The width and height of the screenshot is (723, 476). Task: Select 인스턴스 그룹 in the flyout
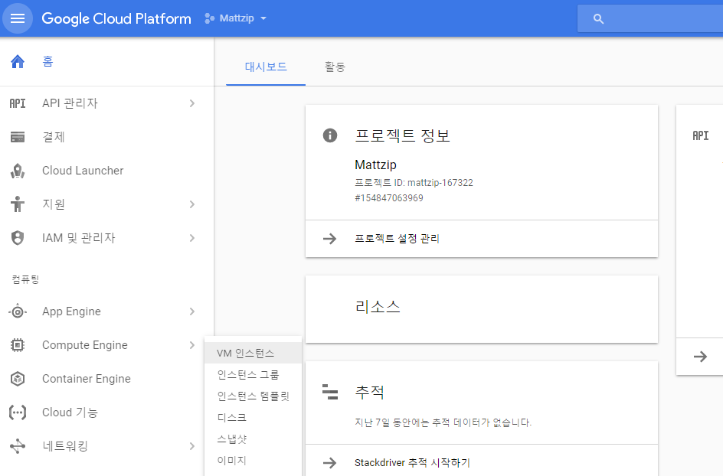click(253, 375)
